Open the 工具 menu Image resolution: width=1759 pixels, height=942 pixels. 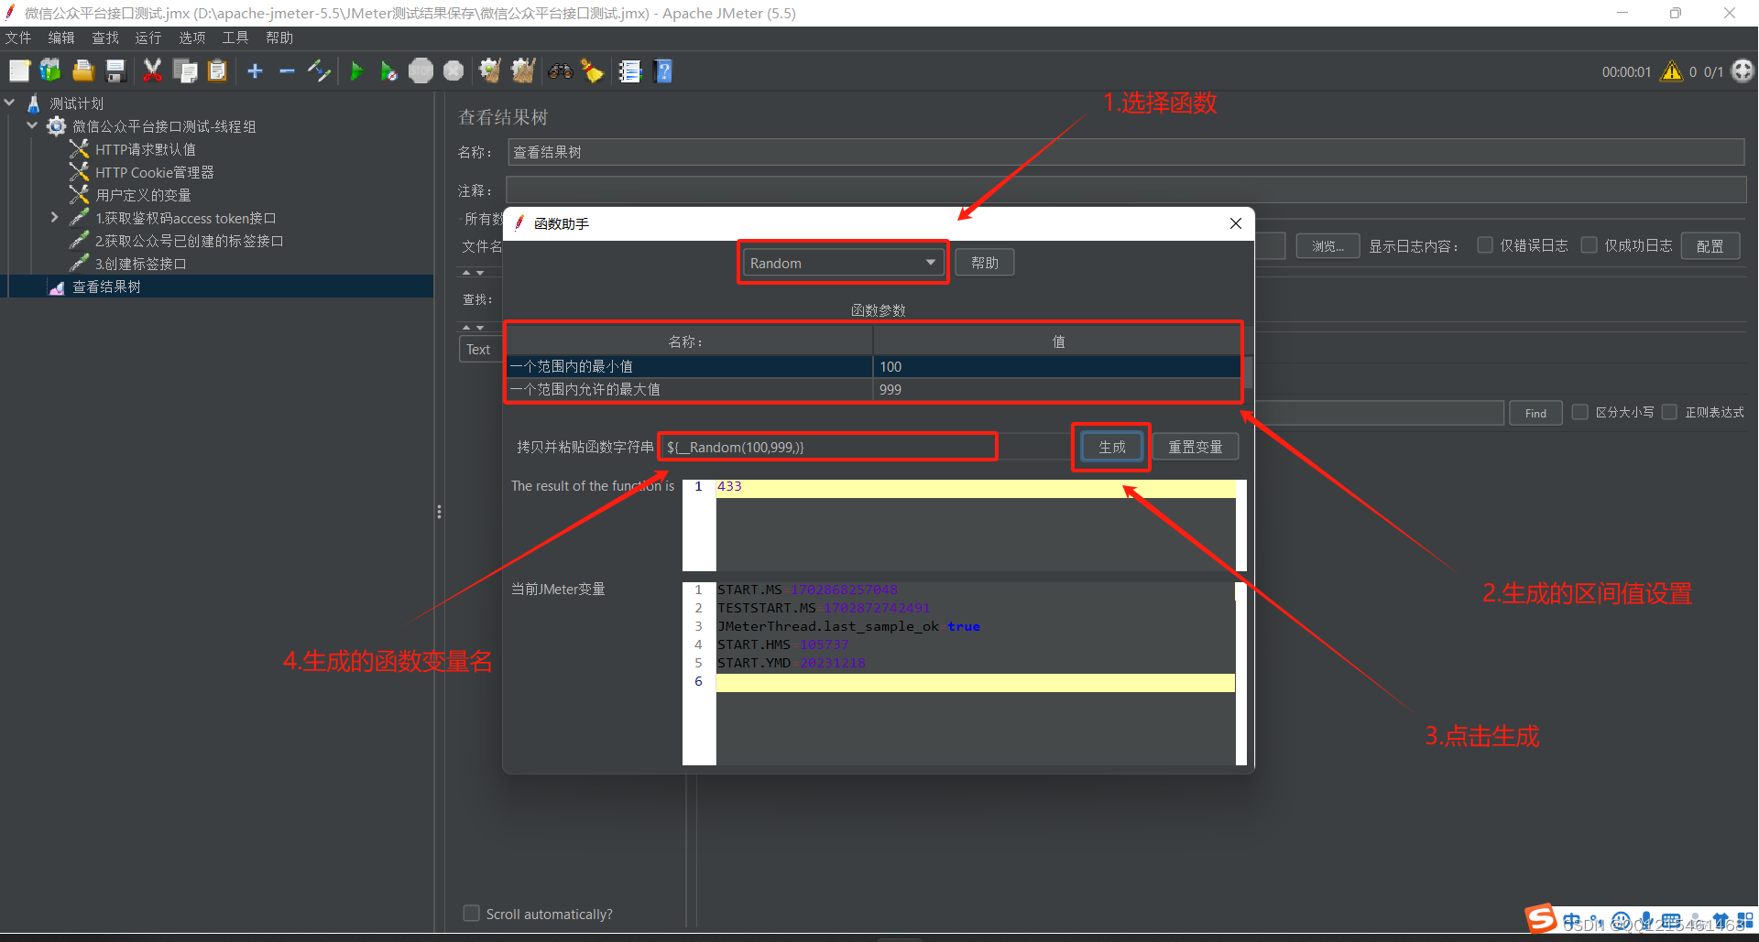point(235,38)
